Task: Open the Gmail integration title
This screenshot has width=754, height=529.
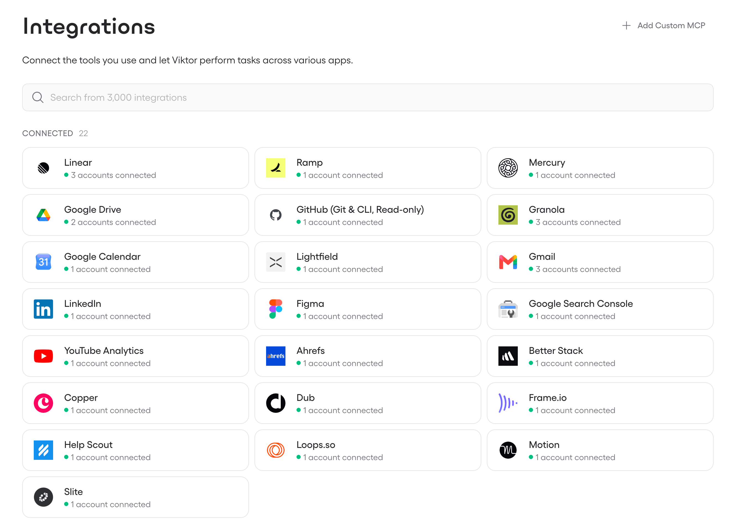Action: coord(542,256)
